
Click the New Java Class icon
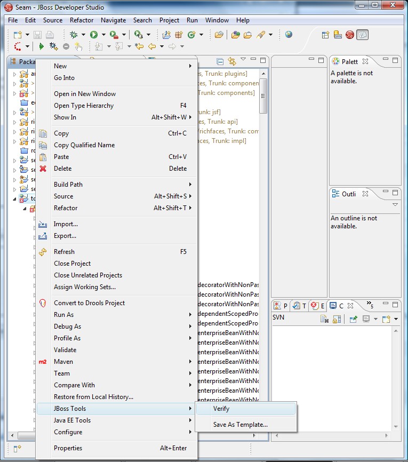(191, 35)
